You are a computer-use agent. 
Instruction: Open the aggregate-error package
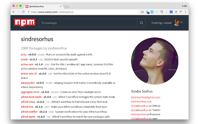(x=30, y=92)
